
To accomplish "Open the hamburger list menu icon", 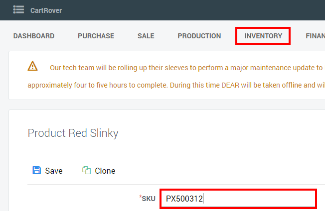I will pos(18,9).
